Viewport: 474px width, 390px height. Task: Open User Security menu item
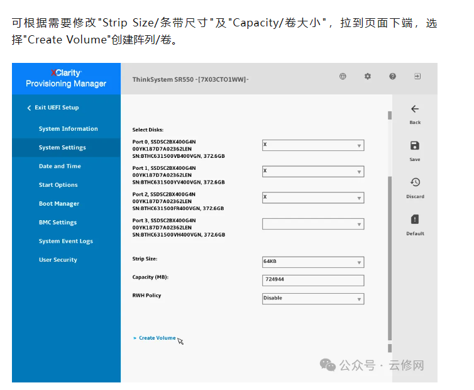58,260
